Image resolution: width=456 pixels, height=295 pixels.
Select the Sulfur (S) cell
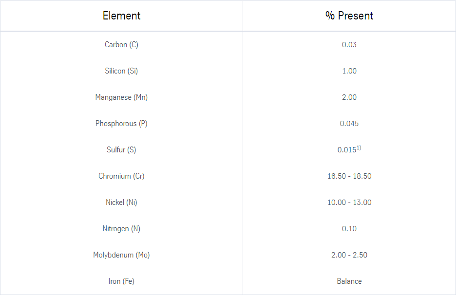pos(121,150)
